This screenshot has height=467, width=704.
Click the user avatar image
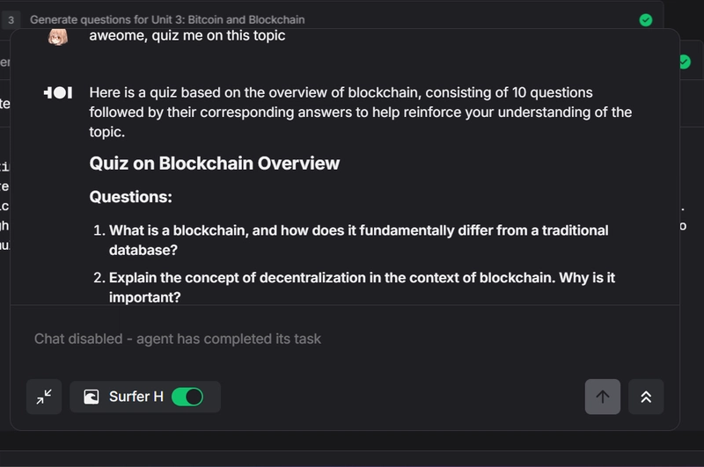tap(58, 37)
